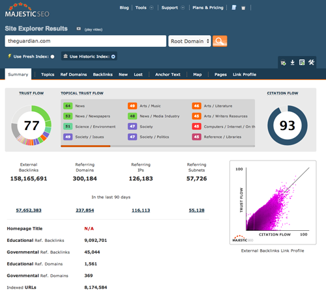Click the Historic Index building icon
Image resolution: width=326 pixels, height=292 pixels.
pyautogui.click(x=65, y=56)
